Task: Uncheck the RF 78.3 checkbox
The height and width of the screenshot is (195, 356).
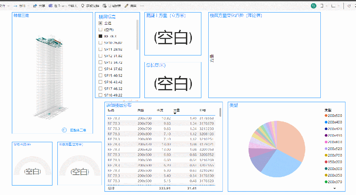Action: [x=100, y=36]
